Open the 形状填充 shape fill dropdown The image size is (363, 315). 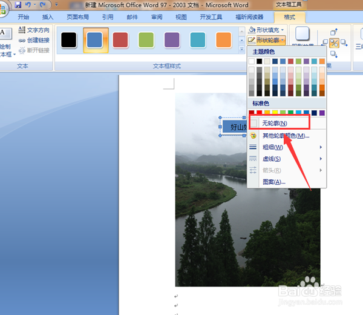pyautogui.click(x=266, y=30)
